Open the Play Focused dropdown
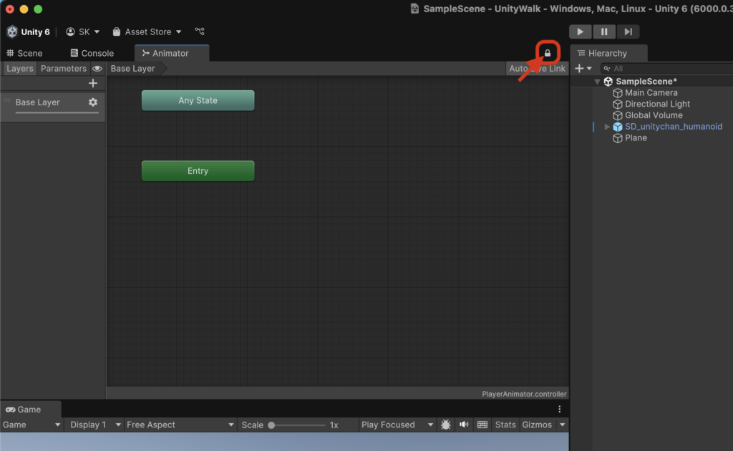733x451 pixels. tap(397, 425)
